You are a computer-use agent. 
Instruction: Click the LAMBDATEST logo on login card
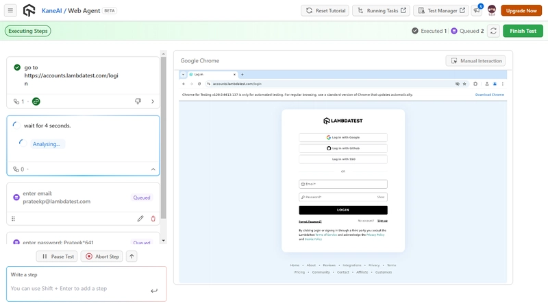(x=343, y=121)
